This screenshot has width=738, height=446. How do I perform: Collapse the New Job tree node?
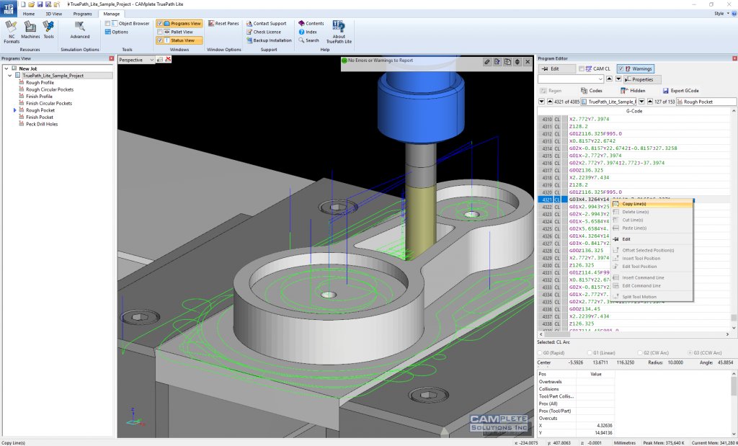point(6,68)
